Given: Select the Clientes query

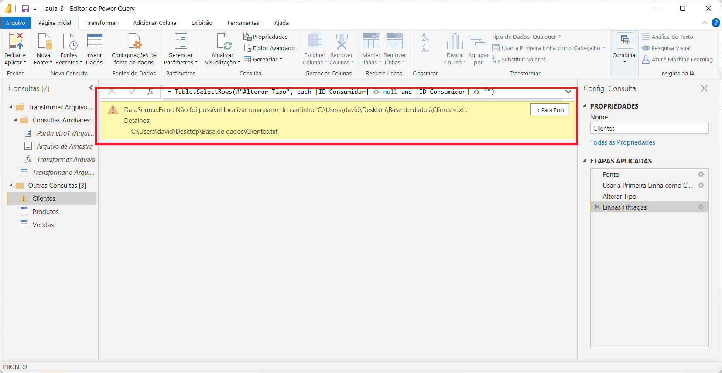Looking at the screenshot, I should pyautogui.click(x=51, y=198).
